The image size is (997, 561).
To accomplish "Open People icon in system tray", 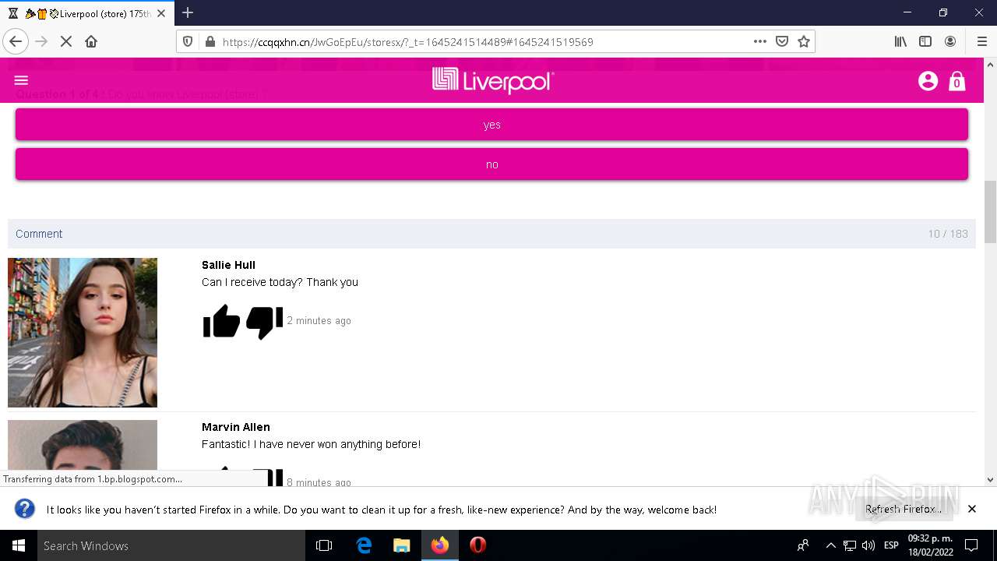I will click(803, 545).
